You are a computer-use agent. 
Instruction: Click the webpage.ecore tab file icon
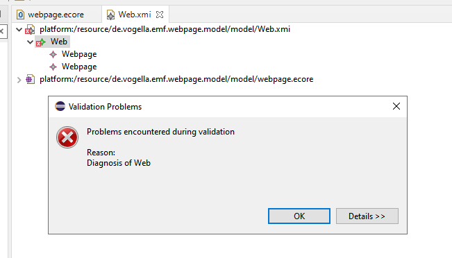click(20, 15)
